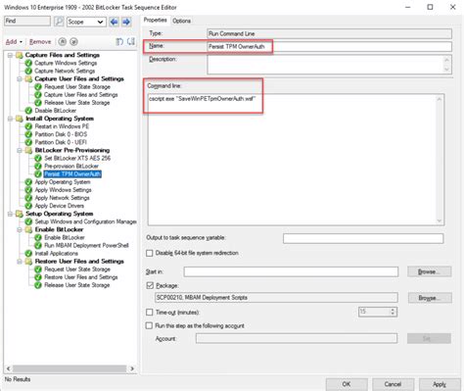
Task: Click the green check icon of Disable BitLocker
Action: click(x=28, y=111)
